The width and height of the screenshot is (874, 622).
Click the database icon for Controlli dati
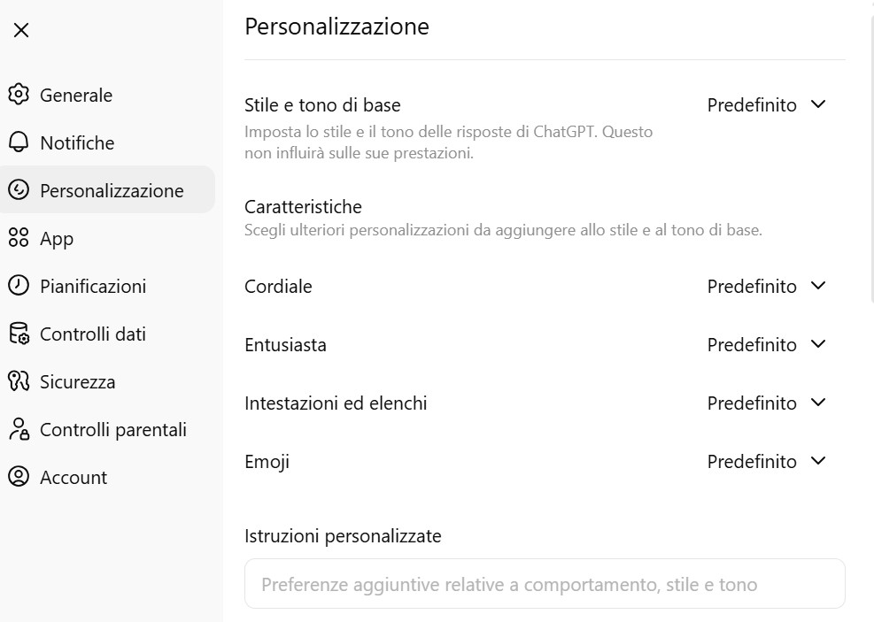pos(19,334)
